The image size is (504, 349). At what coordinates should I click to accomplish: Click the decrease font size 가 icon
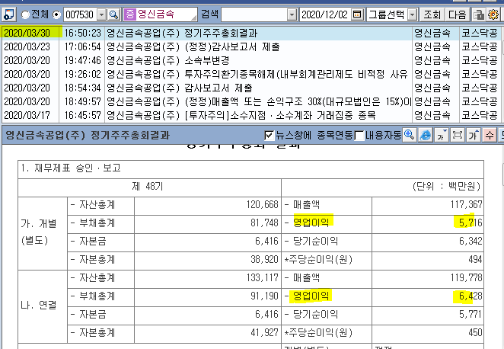(442, 135)
